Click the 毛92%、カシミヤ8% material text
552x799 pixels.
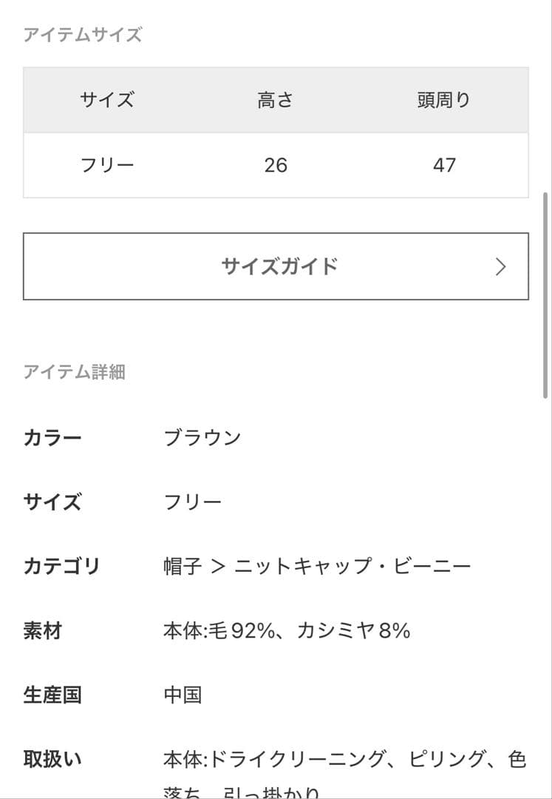click(x=287, y=631)
